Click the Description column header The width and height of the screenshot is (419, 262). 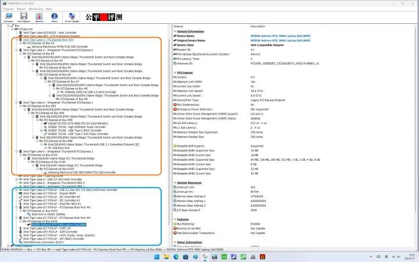(x=258, y=26)
